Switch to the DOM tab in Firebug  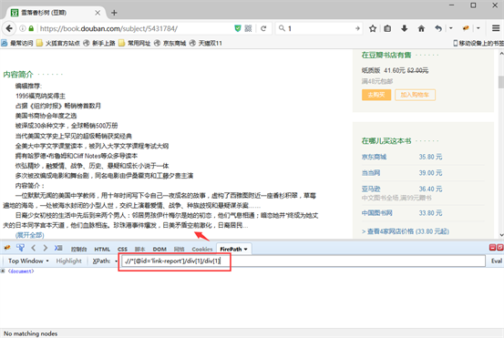click(159, 249)
